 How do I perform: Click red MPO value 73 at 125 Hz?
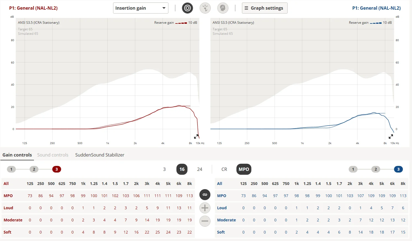[30, 196]
